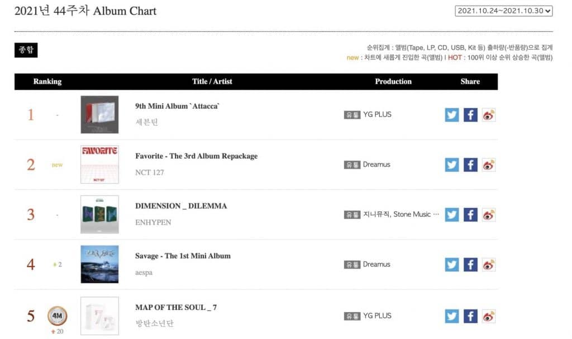572x339 pixels.
Task: Share Savage mini album on Facebook
Action: (470, 265)
